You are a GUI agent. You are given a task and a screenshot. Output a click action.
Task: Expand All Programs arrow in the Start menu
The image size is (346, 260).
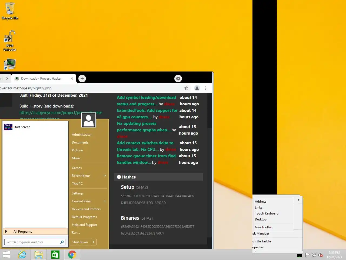click(6, 231)
